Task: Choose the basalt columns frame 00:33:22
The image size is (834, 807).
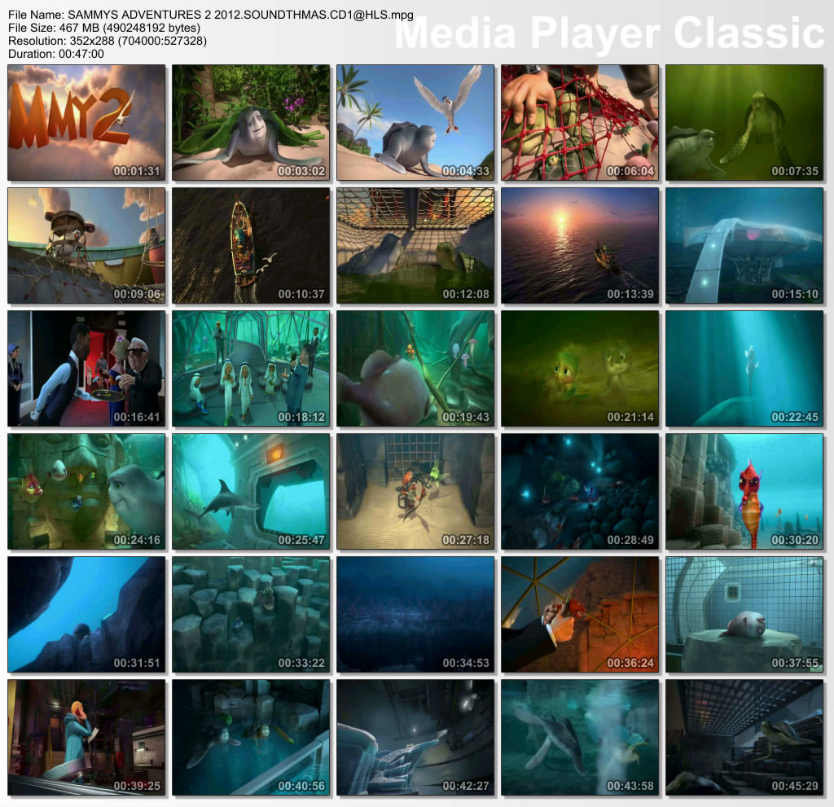Action: coord(251,614)
